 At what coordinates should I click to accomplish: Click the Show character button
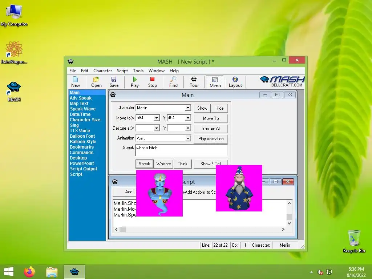(x=202, y=108)
